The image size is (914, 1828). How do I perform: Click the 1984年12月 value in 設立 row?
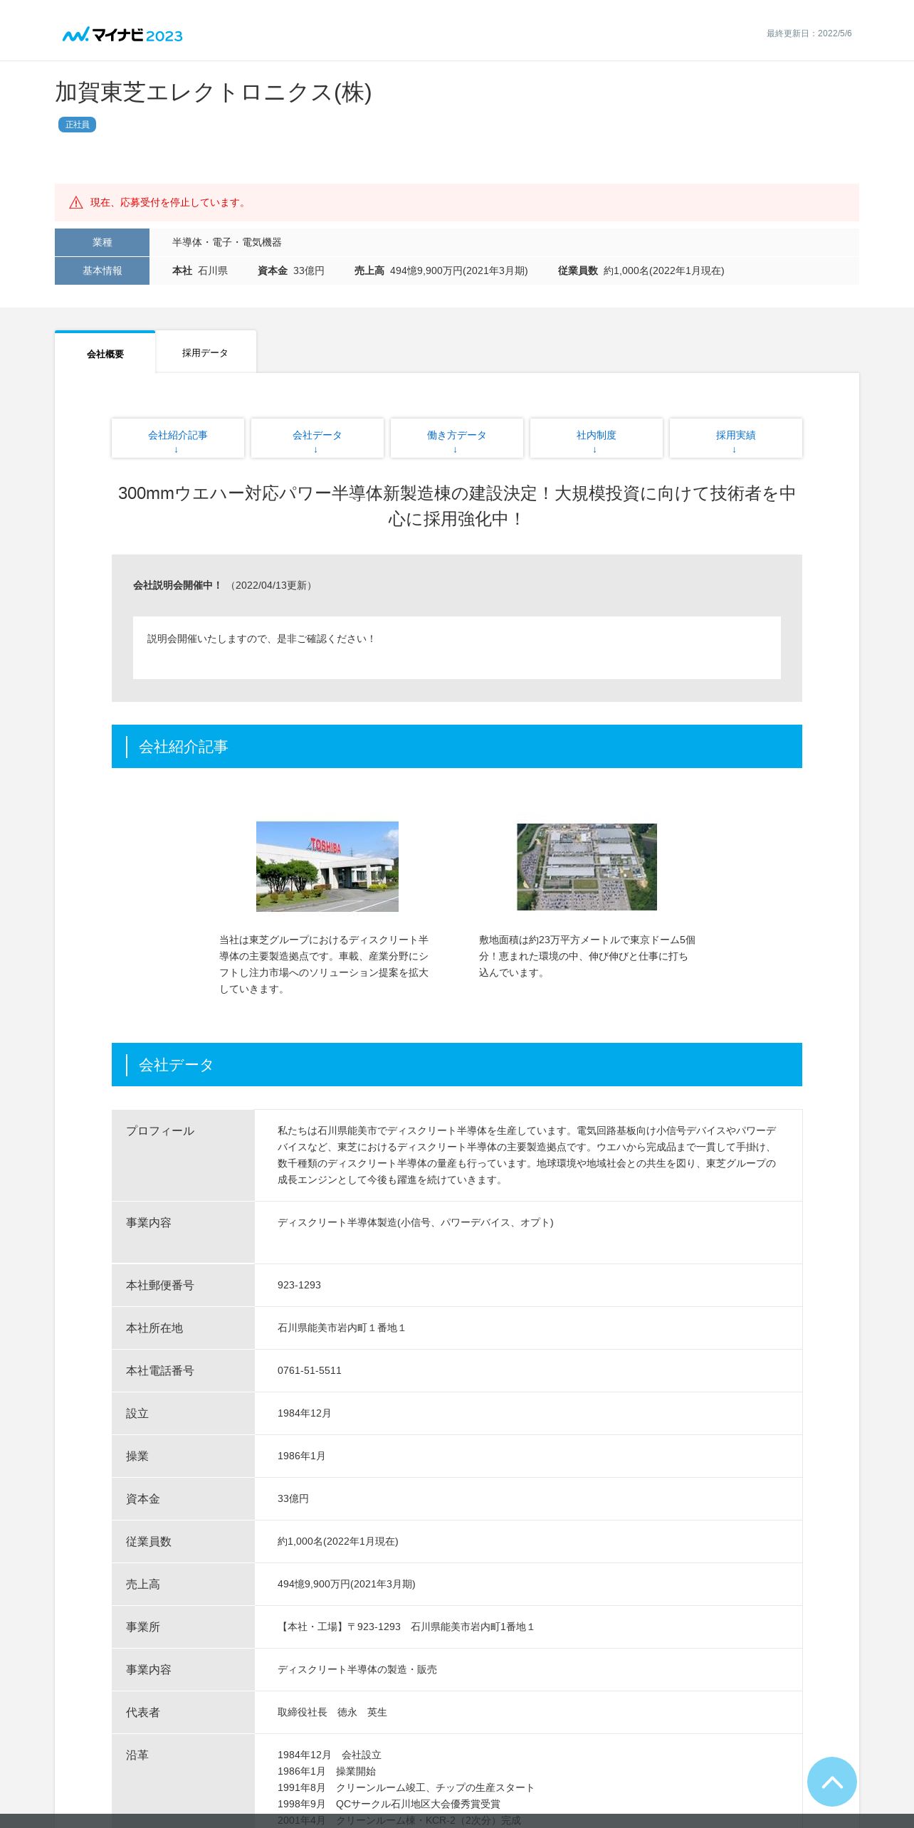tap(304, 1413)
